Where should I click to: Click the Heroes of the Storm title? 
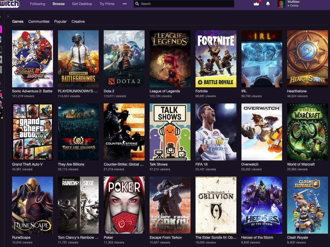[257, 237]
